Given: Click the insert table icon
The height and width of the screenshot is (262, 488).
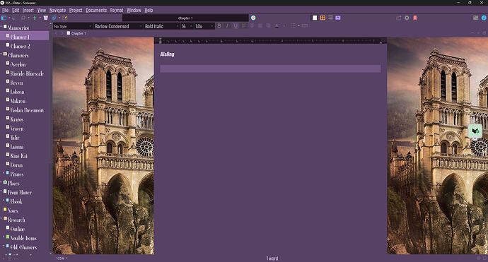Looking at the screenshot, I should point(305,26).
